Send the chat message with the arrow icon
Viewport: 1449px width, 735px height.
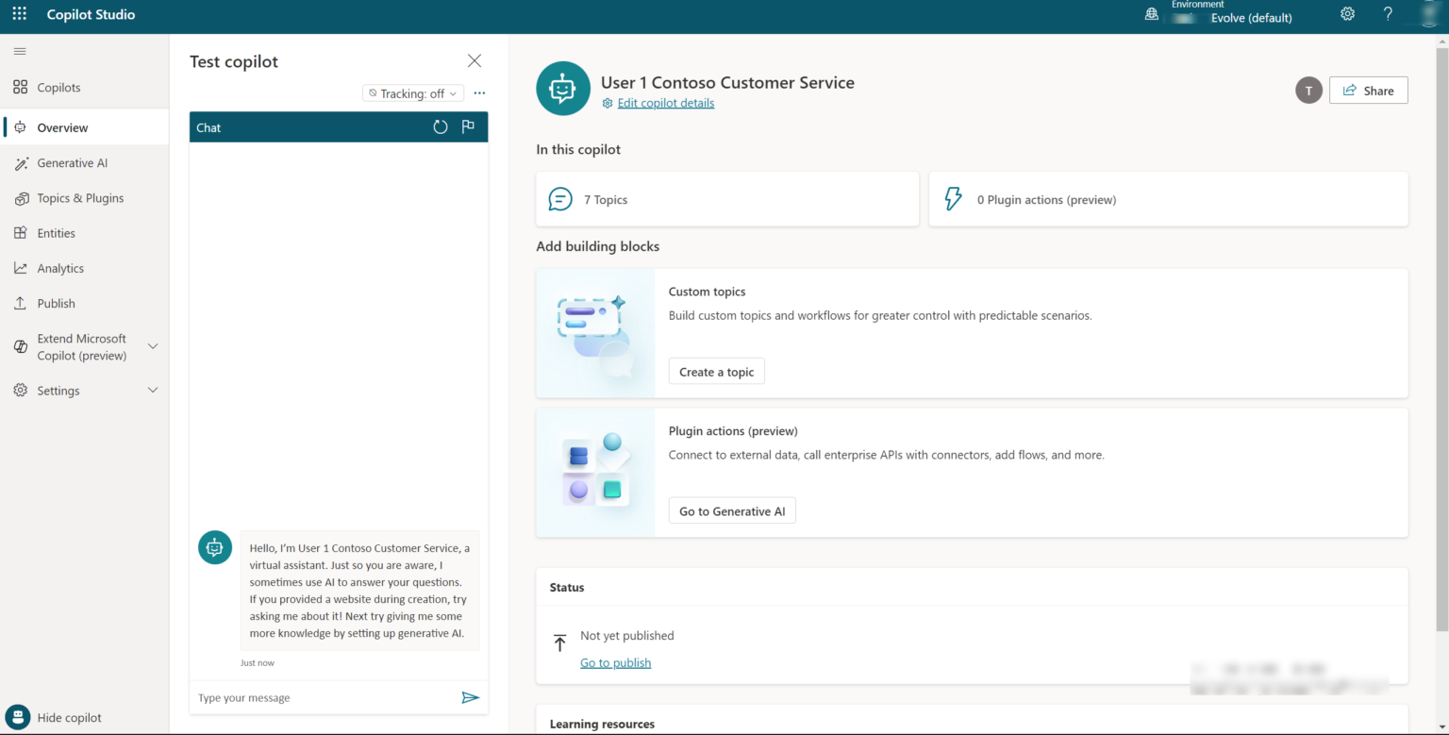(x=471, y=697)
